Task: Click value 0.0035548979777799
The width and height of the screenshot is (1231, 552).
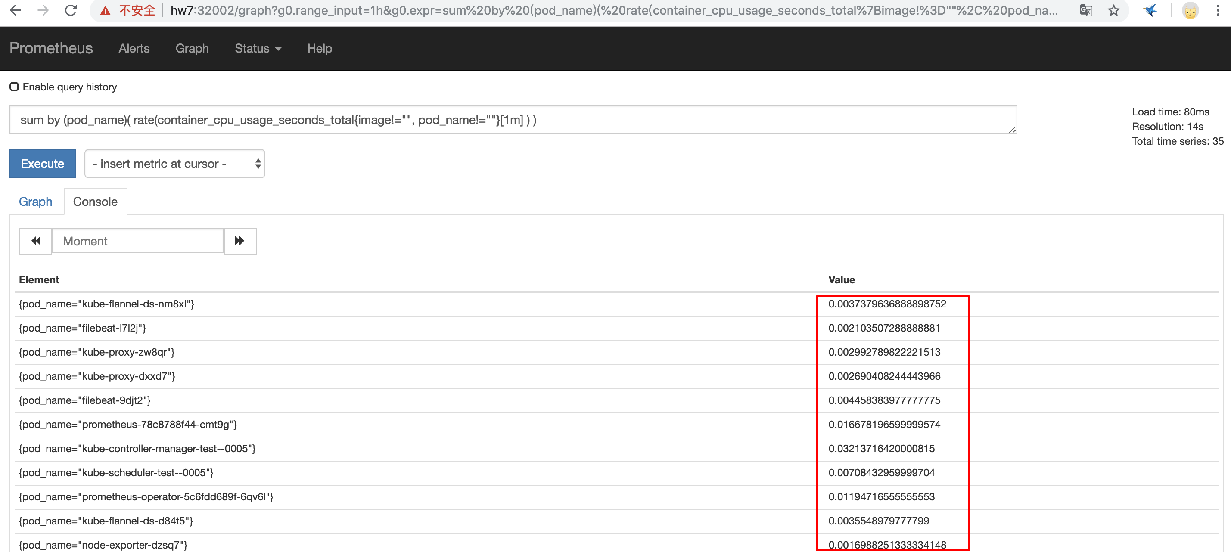Action: click(878, 521)
